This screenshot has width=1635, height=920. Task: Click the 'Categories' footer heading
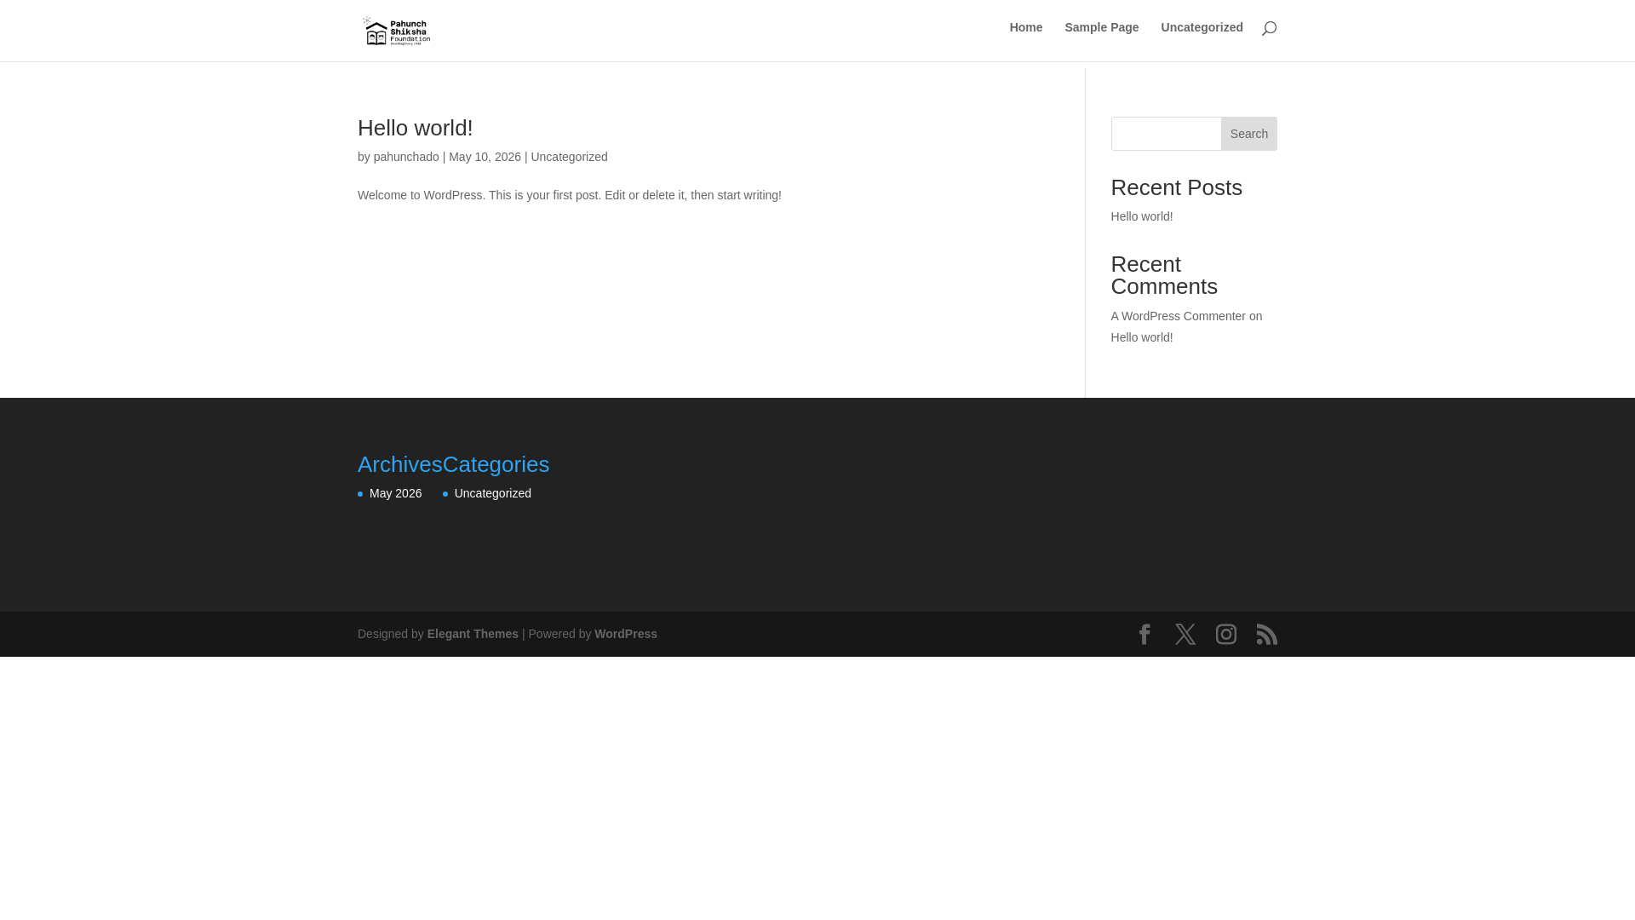pyautogui.click(x=496, y=464)
